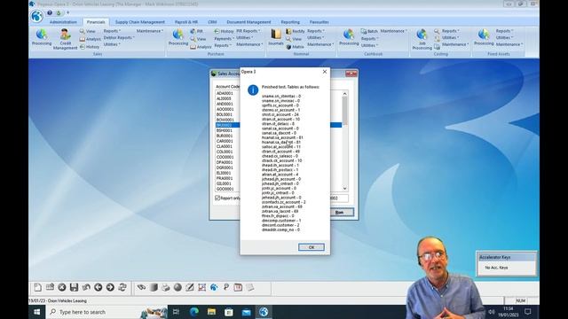Click the field beside Report only ending 002
Viewport: 568px width, 319px height.
coord(339,198)
